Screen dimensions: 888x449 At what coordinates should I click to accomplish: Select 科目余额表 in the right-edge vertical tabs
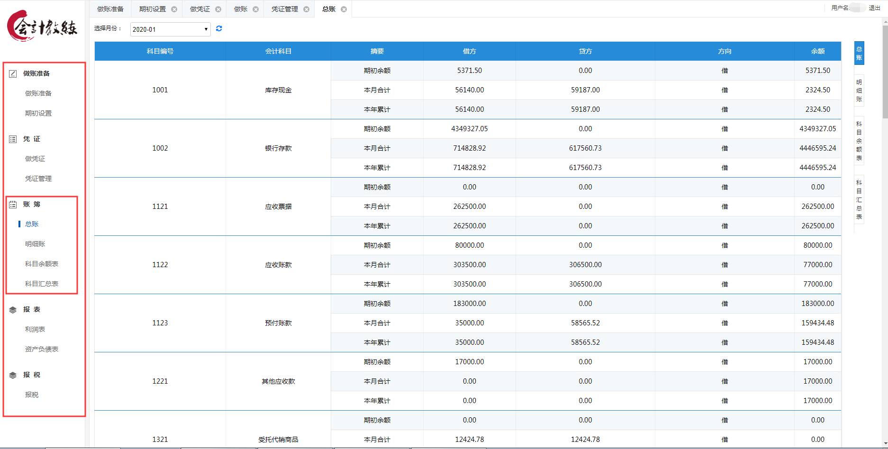(x=859, y=141)
